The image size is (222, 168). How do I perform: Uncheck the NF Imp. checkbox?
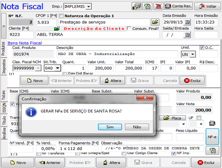coord(174,153)
